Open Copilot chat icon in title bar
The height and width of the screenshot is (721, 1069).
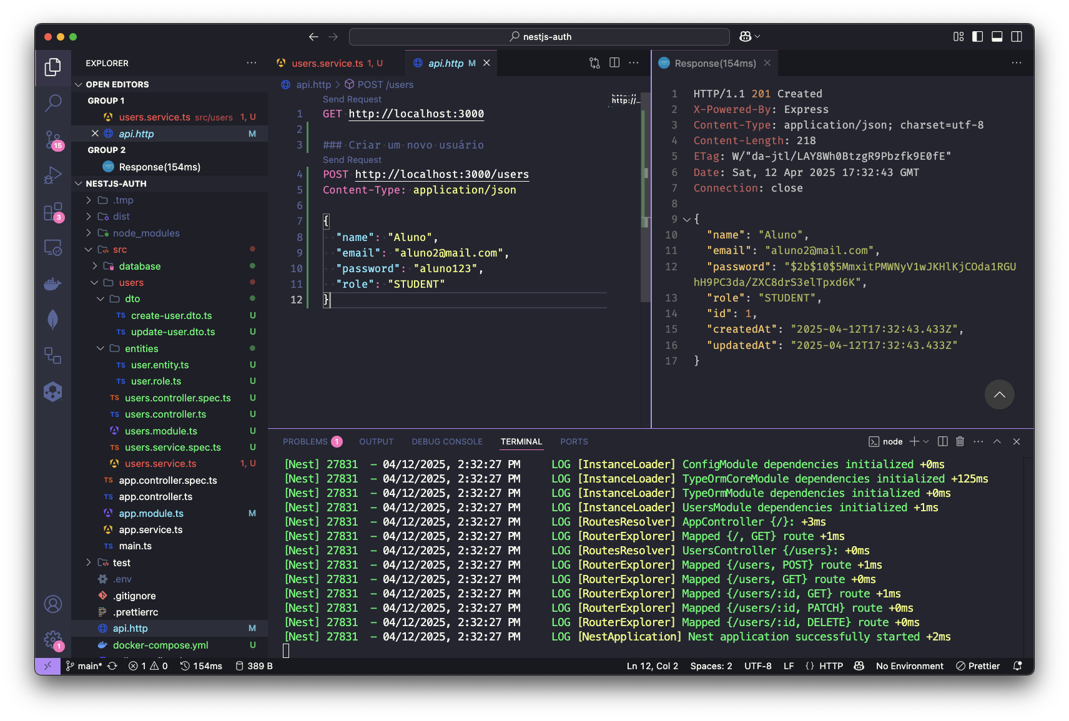pyautogui.click(x=745, y=37)
